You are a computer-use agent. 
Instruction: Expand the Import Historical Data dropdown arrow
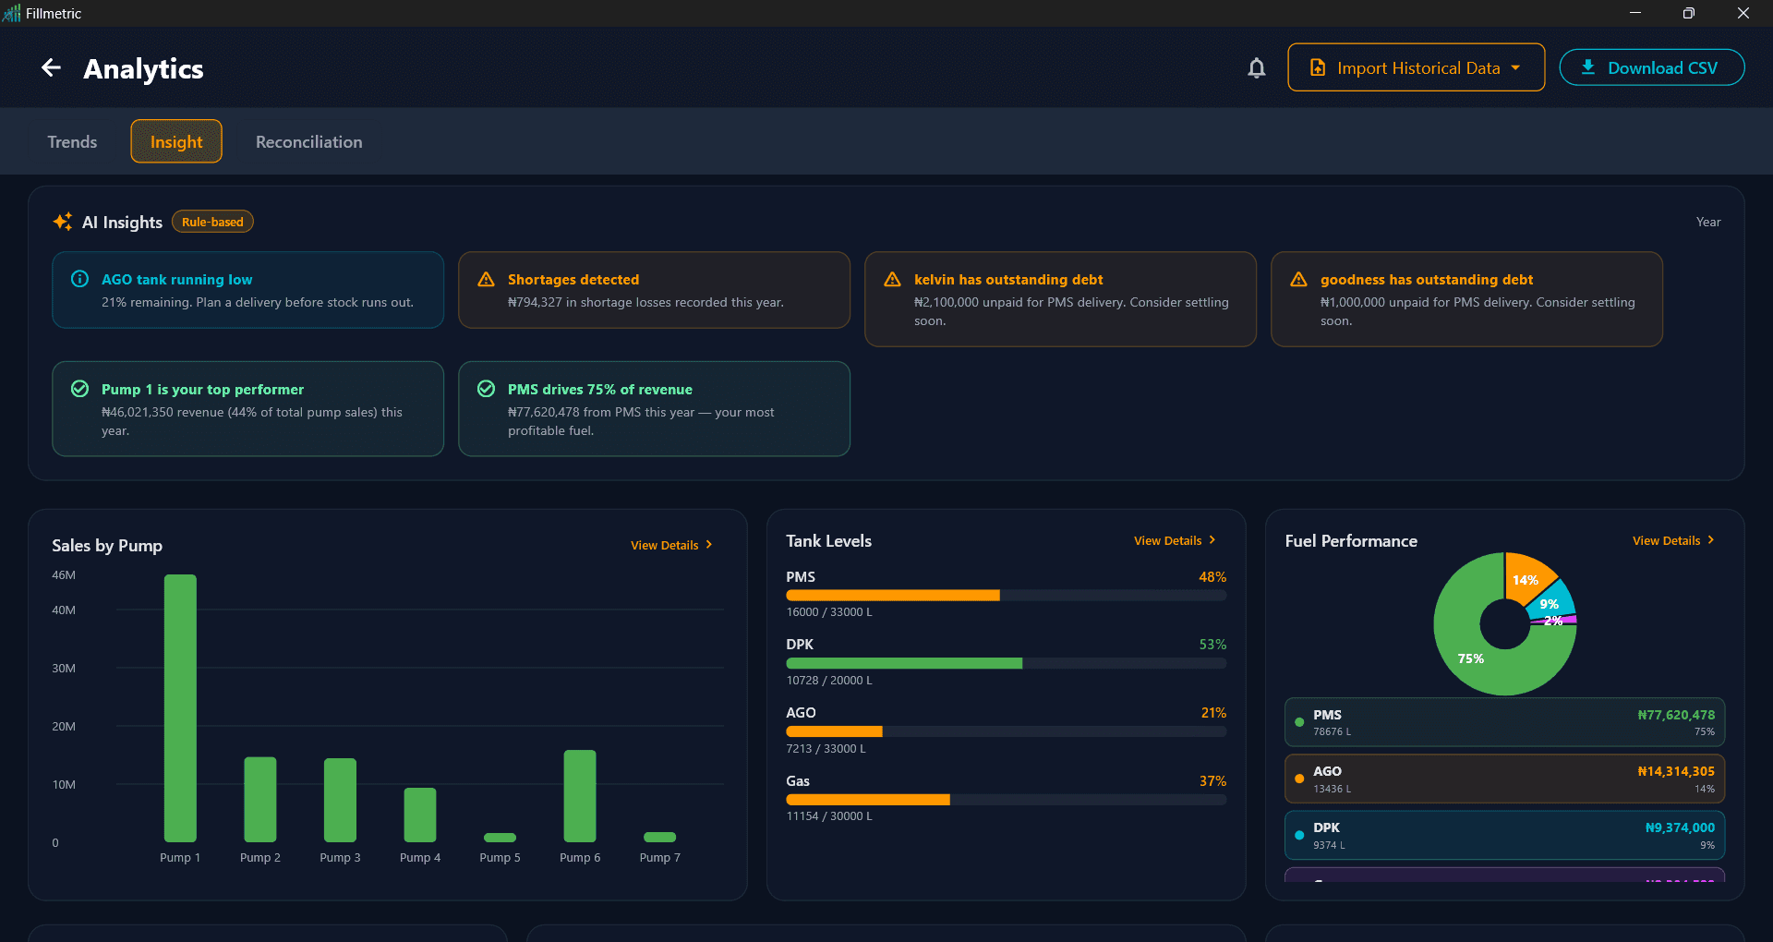coord(1515,67)
